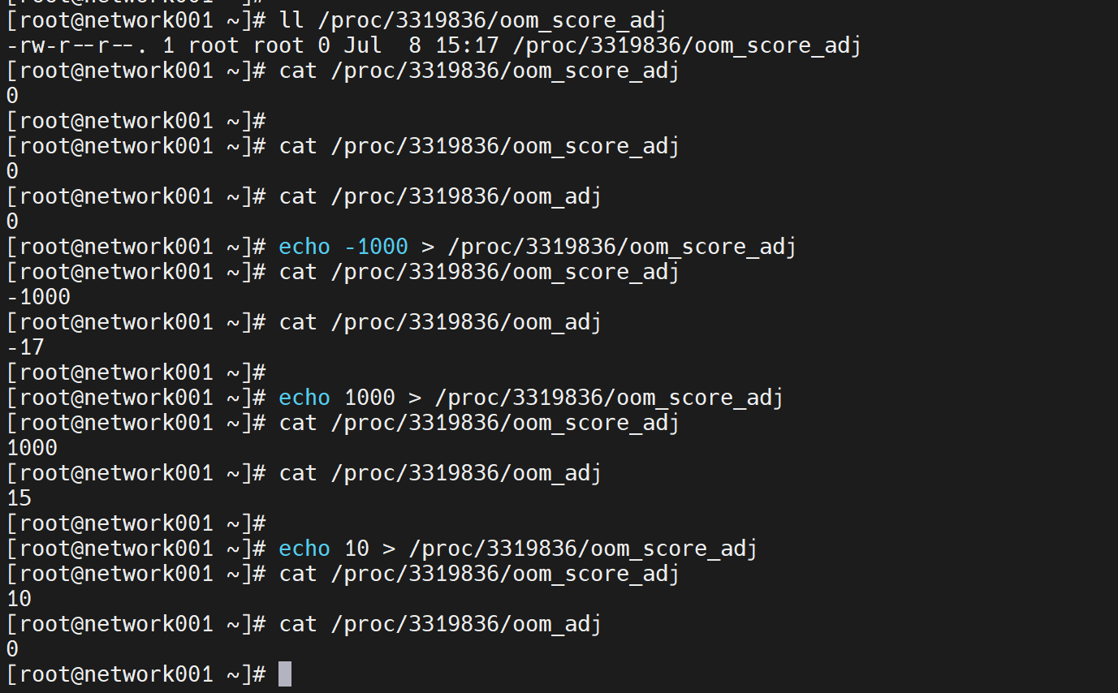Click the 'll /proc/3319836/oom_score_adj' command text

click(x=478, y=20)
